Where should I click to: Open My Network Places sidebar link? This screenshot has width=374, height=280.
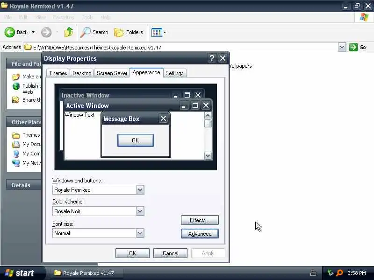pyautogui.click(x=27, y=163)
